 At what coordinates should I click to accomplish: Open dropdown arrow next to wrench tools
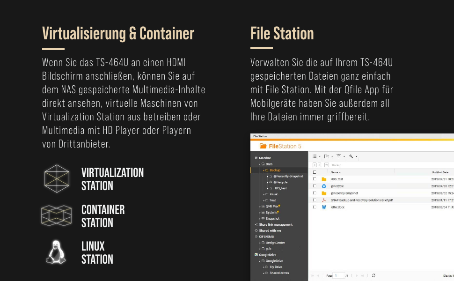pyautogui.click(x=356, y=157)
